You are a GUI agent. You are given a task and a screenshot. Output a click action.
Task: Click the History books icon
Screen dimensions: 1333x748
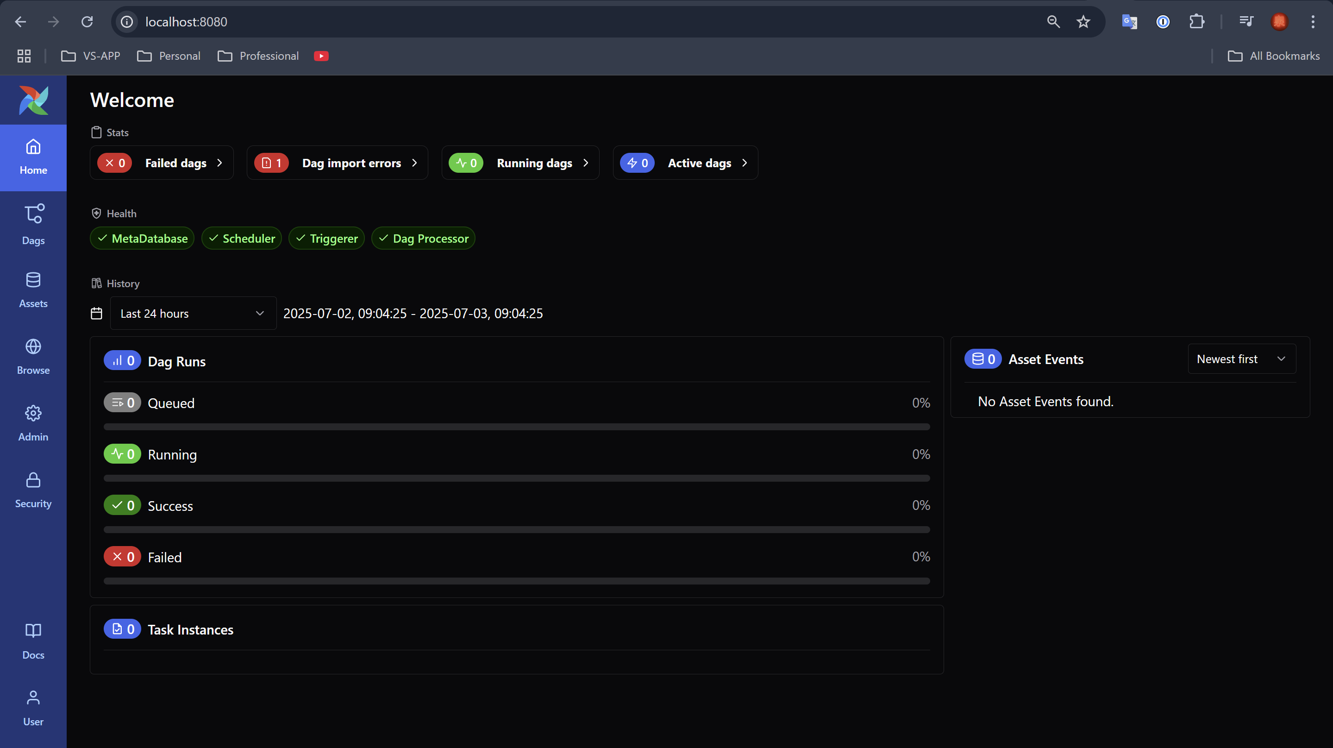pyautogui.click(x=96, y=283)
